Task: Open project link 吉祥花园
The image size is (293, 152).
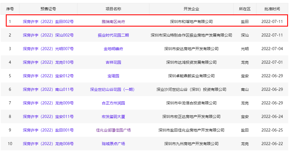Action: pyautogui.click(x=113, y=63)
